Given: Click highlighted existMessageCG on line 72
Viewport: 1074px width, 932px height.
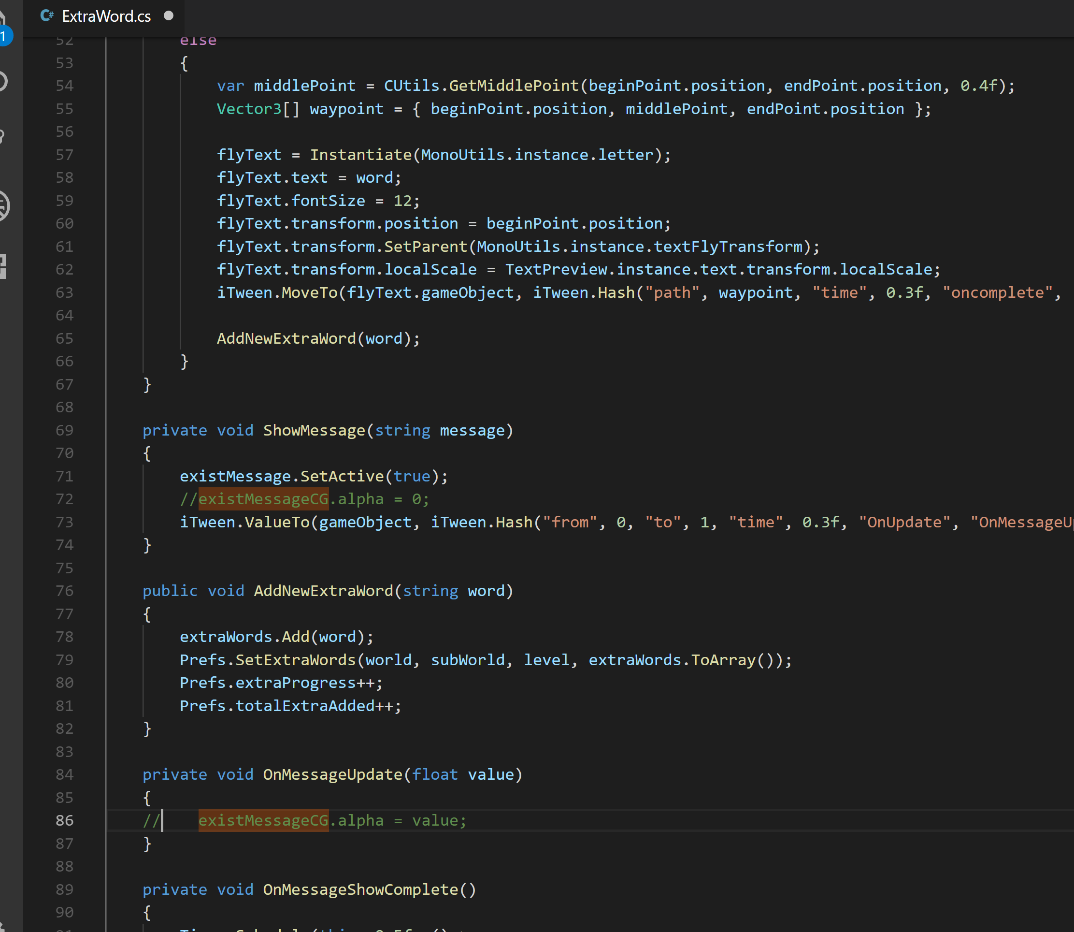Looking at the screenshot, I should (x=263, y=499).
